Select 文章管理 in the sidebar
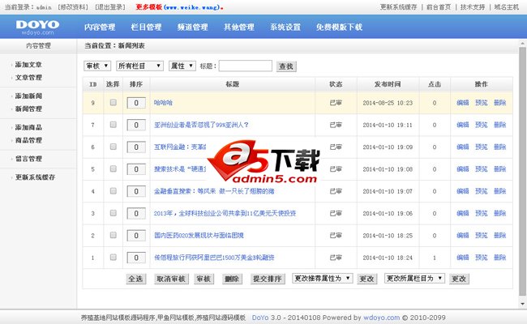Image resolution: width=527 pixels, height=324 pixels. [28, 78]
